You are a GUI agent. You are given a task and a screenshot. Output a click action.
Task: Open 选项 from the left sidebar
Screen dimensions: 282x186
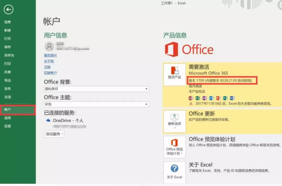point(8,118)
